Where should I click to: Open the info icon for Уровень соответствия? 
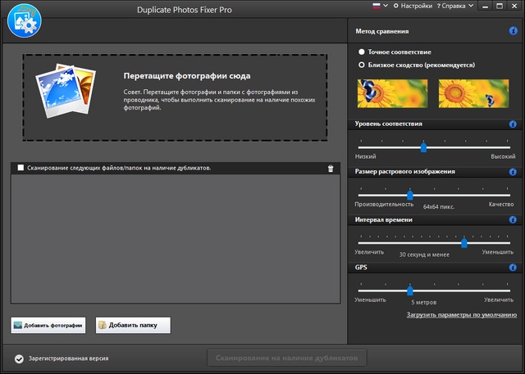point(513,124)
